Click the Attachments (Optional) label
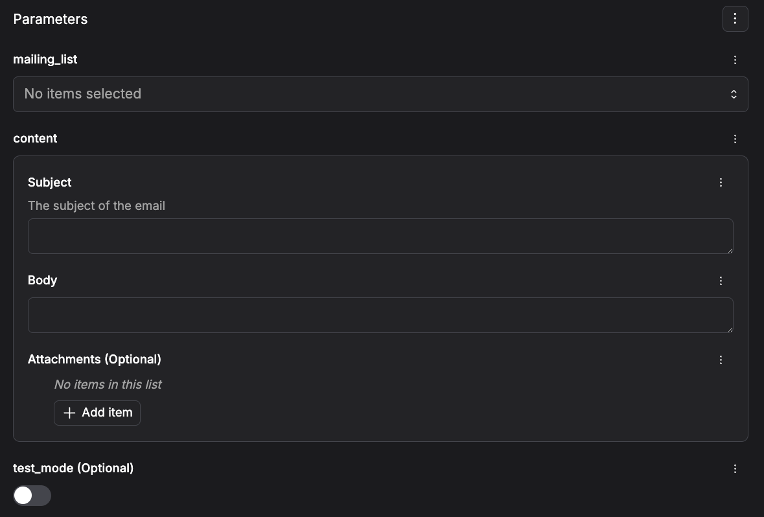This screenshot has width=764, height=517. pos(94,359)
